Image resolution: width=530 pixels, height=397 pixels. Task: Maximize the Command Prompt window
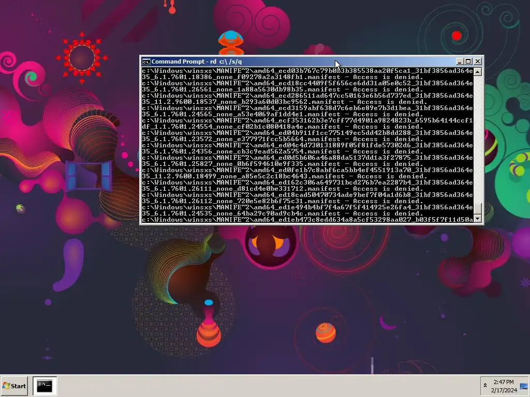(468, 62)
